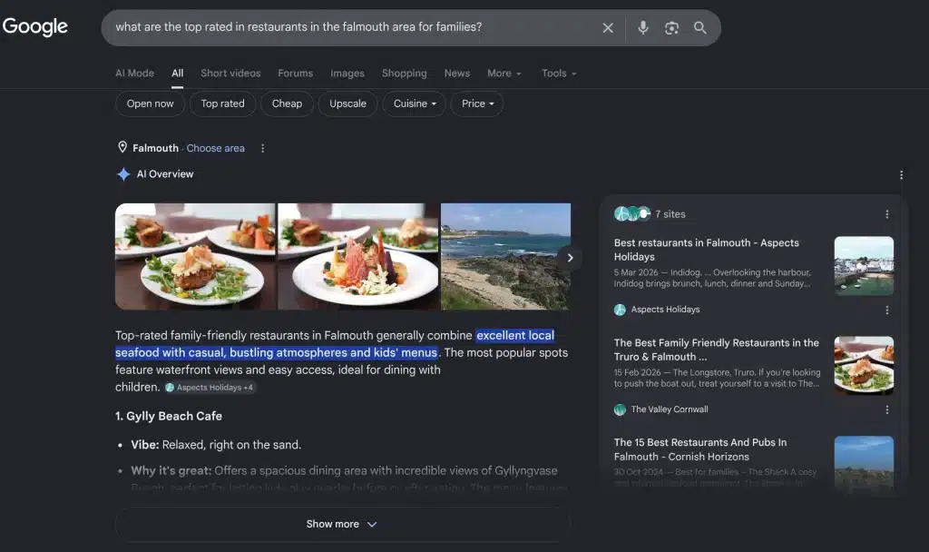
Task: Click the Gylly Beach Cafe heading
Action: [169, 416]
